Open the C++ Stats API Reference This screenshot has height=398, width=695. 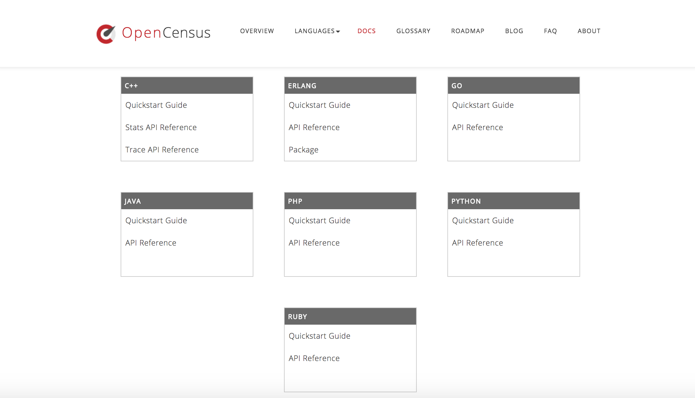[x=161, y=127]
